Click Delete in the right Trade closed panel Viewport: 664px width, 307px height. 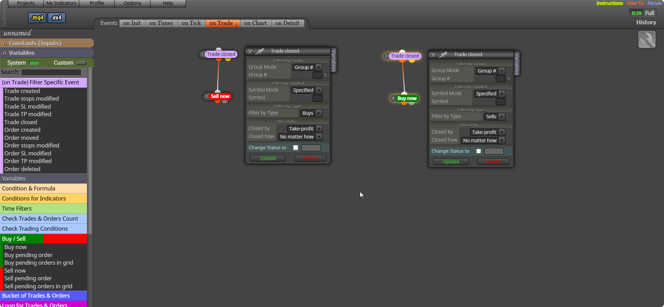tap(493, 162)
